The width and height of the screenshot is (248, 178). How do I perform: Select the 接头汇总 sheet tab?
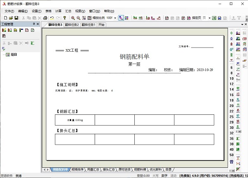109,170
